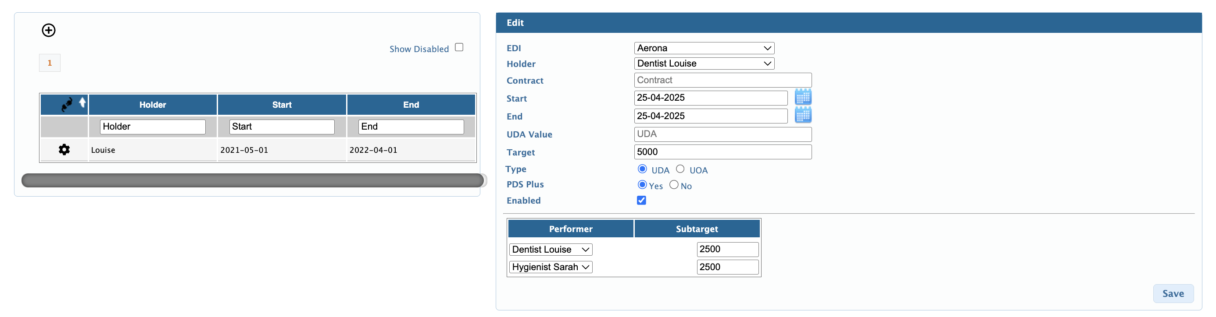This screenshot has width=1216, height=317.
Task: Click the horizontal scrollbar below the table
Action: (253, 180)
